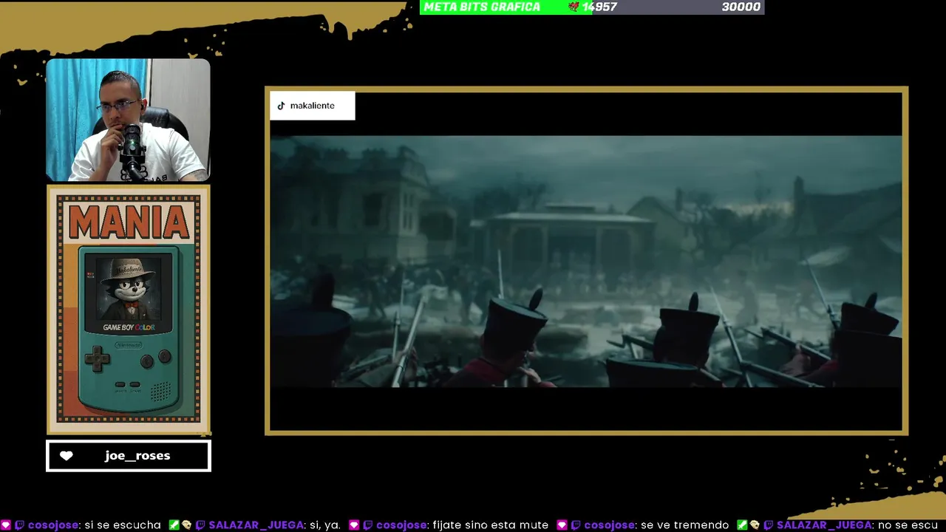The width and height of the screenshot is (946, 532).
Task: Click the TikTok logo beside makaliente
Action: tap(281, 106)
